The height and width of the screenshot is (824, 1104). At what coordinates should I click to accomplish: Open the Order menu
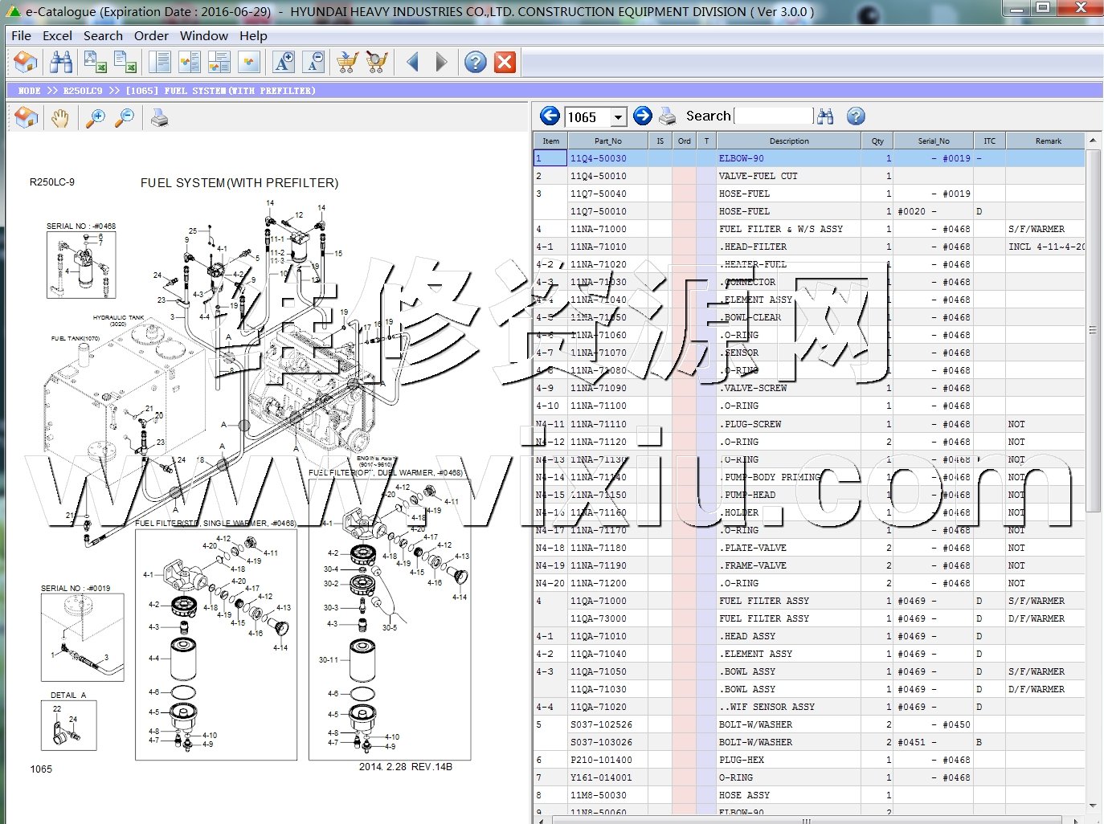pos(151,35)
